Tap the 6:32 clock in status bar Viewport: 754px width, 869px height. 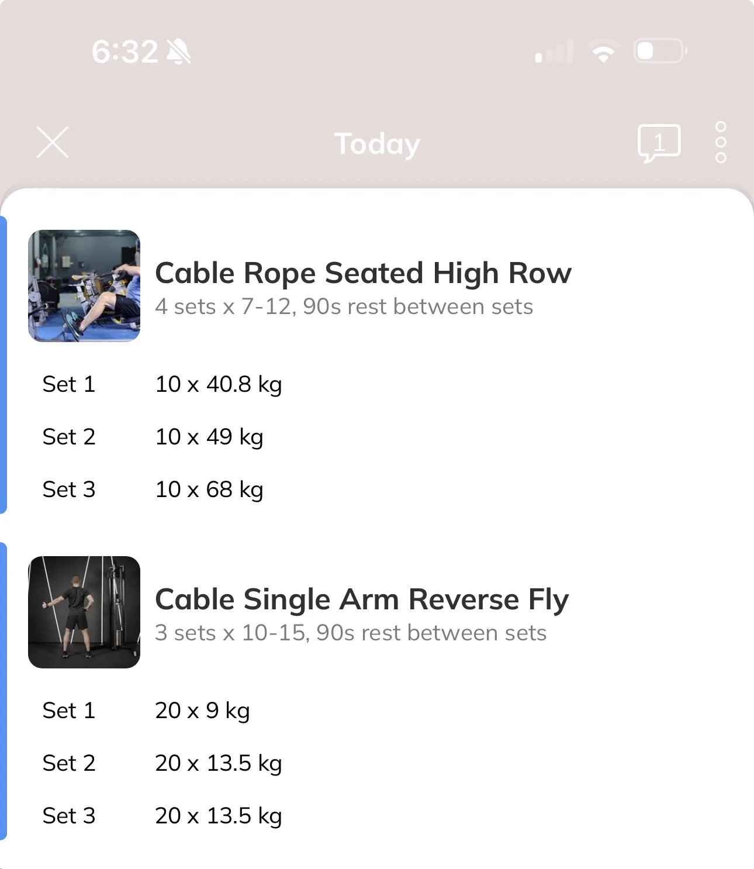click(x=124, y=51)
